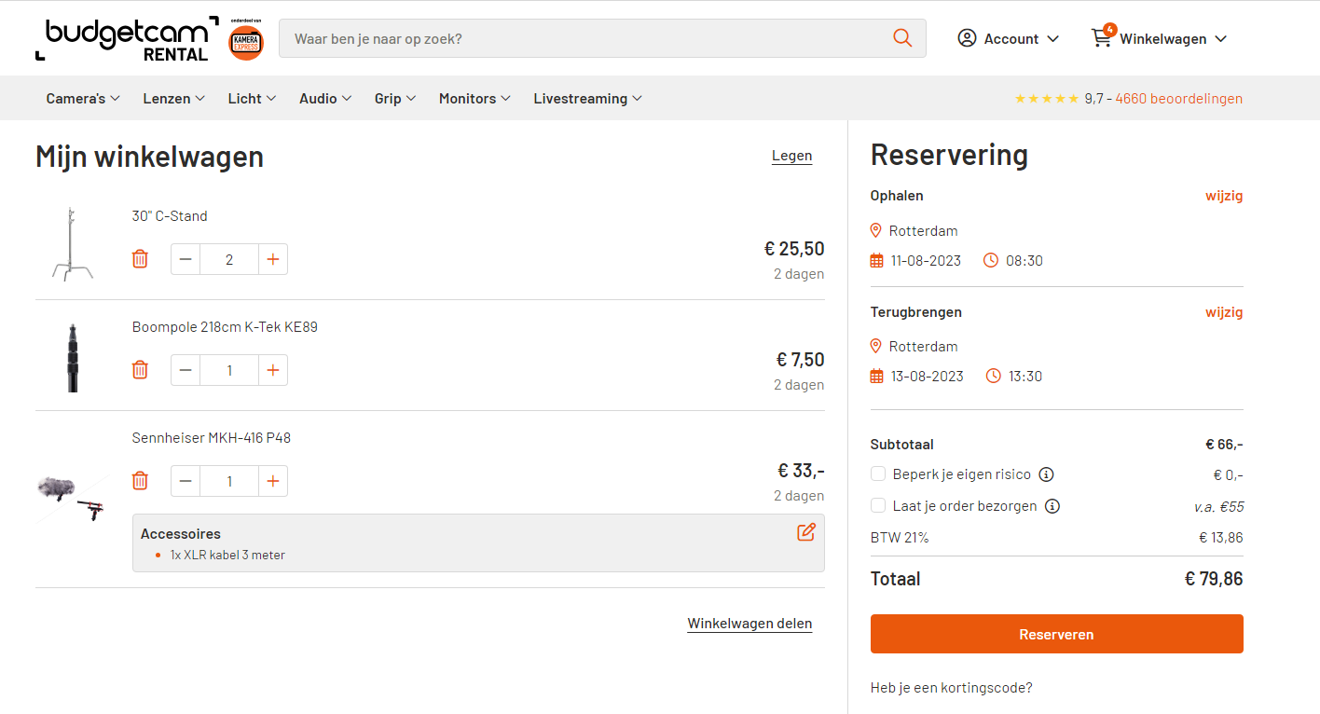This screenshot has width=1320, height=714.
Task: Open the Kamera Express logo
Action: coord(247,40)
